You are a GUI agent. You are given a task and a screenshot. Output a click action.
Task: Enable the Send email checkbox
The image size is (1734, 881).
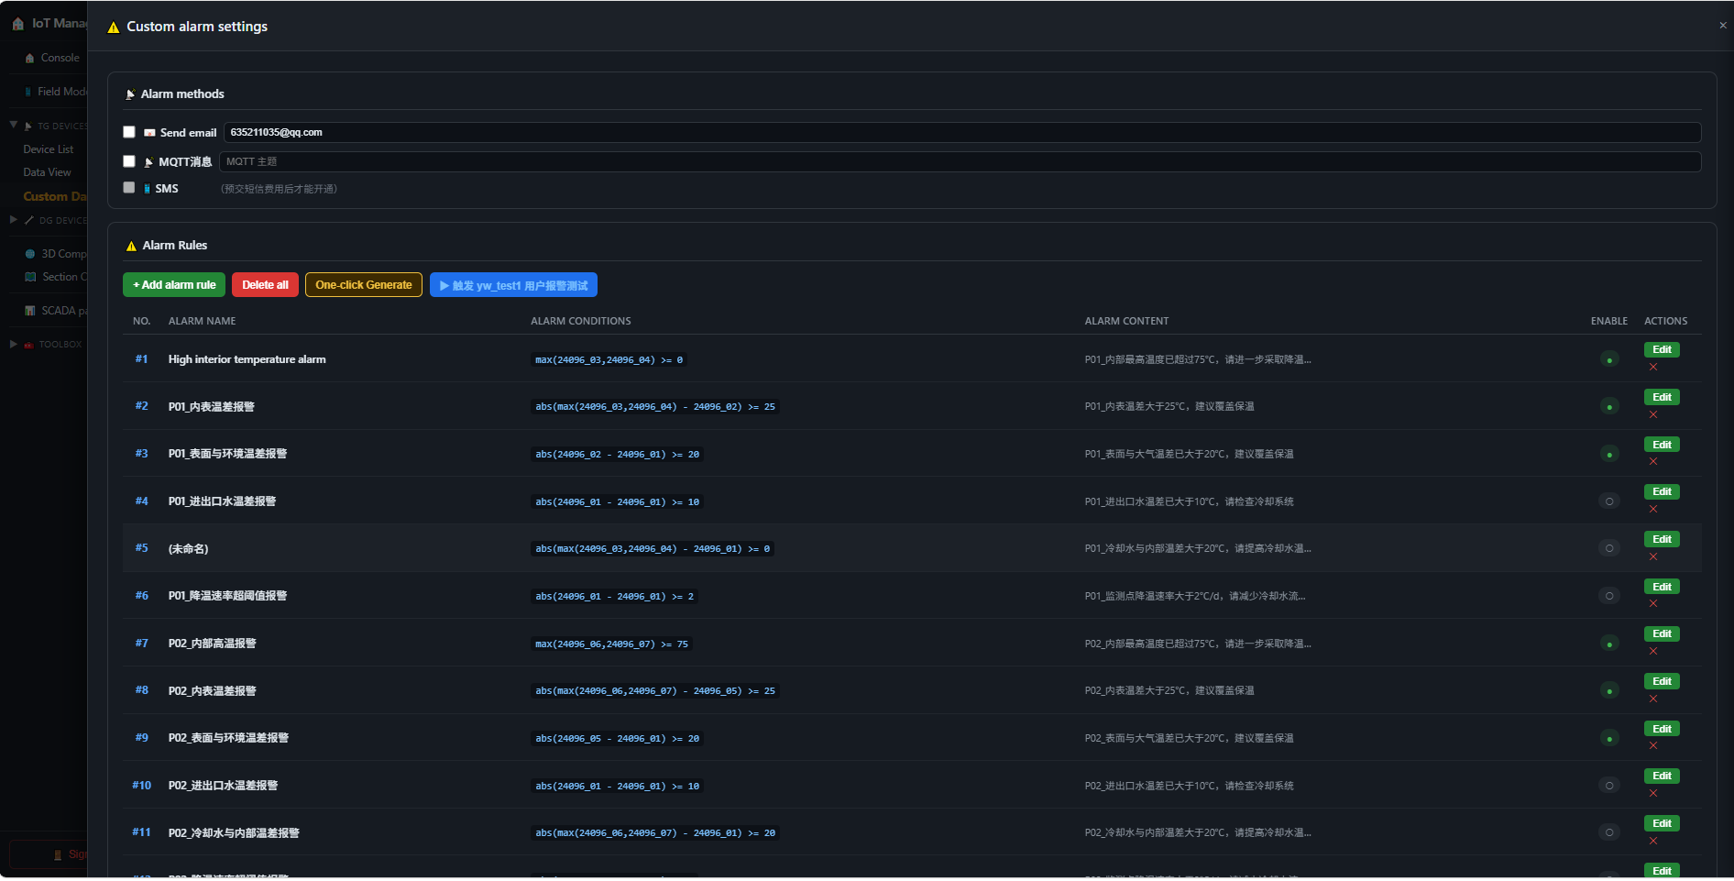129,132
